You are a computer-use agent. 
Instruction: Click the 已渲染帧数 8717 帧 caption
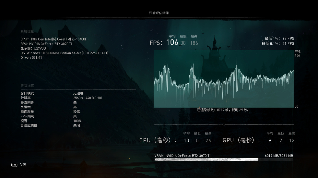tap(223, 110)
